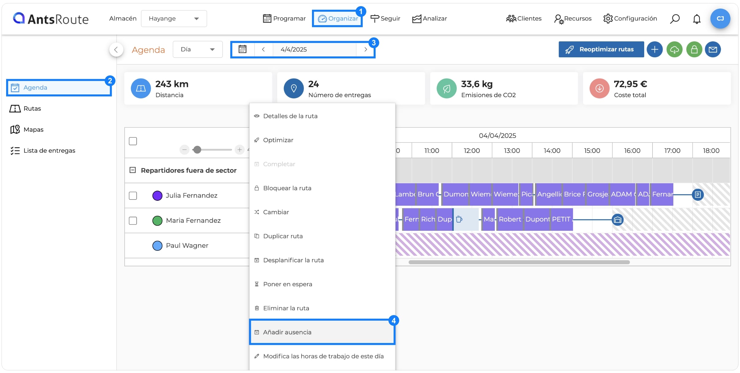The image size is (740, 373).
Task: Open Lista de entregas in sidebar
Action: pyautogui.click(x=43, y=150)
